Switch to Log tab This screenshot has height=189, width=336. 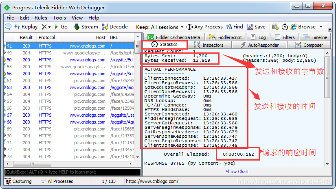pos(258,37)
